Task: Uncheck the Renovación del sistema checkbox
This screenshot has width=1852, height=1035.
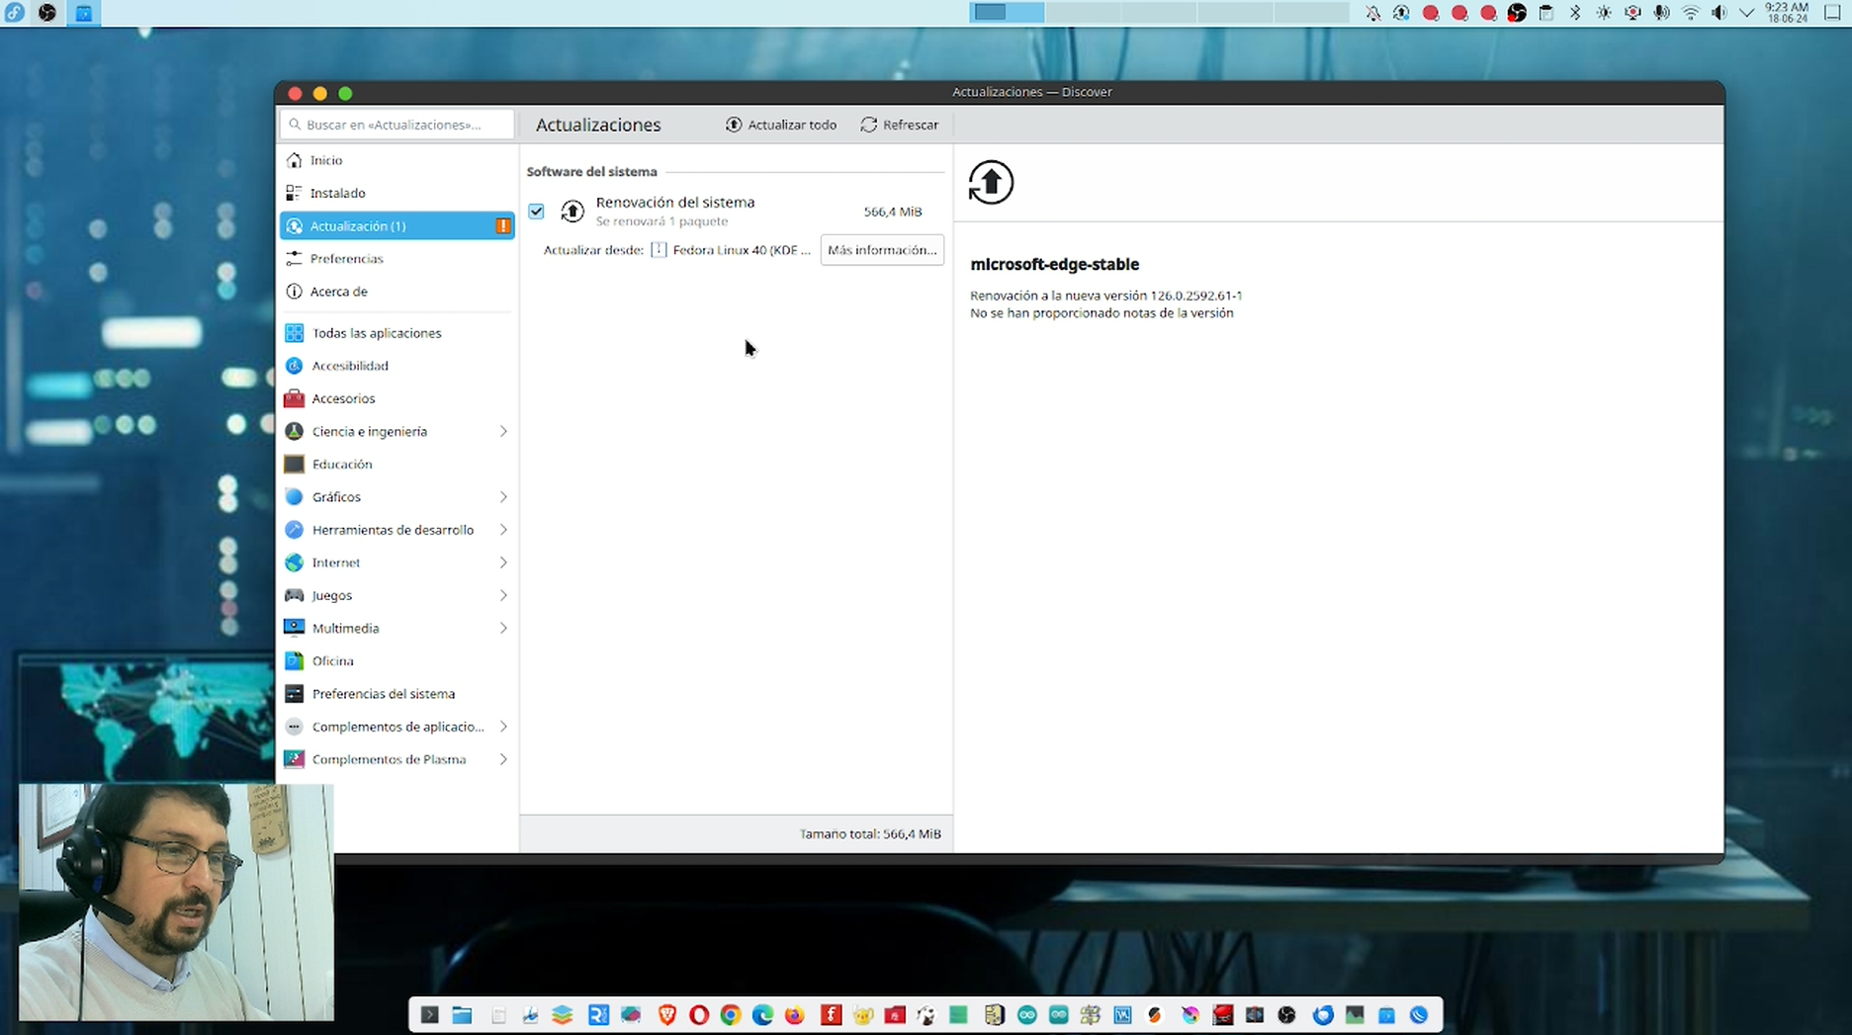Action: point(536,211)
